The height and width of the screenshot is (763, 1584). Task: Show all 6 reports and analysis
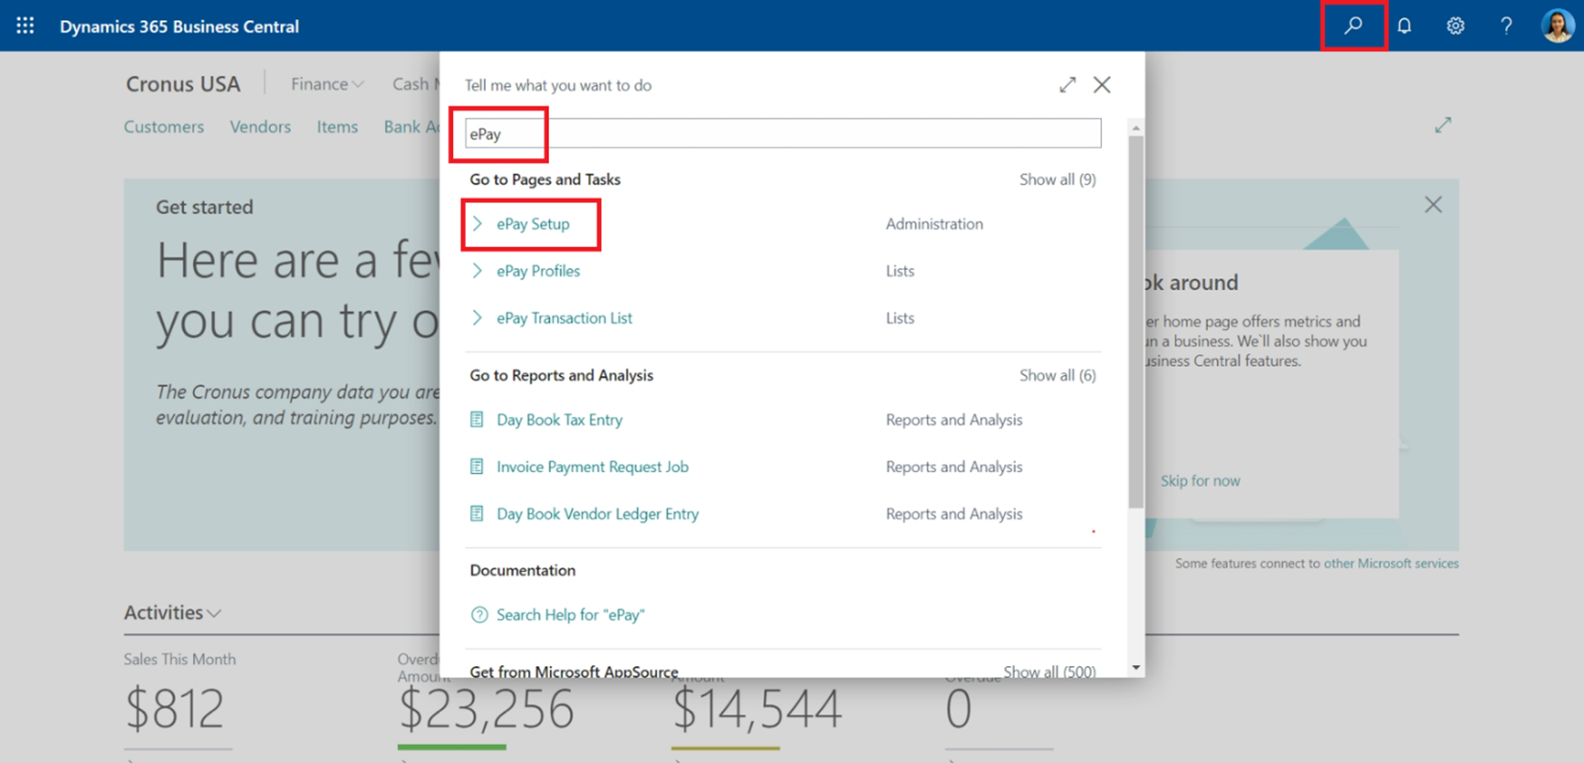(x=1057, y=375)
